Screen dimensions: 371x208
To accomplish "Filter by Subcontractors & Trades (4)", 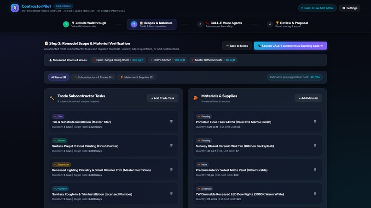I will coord(93,77).
